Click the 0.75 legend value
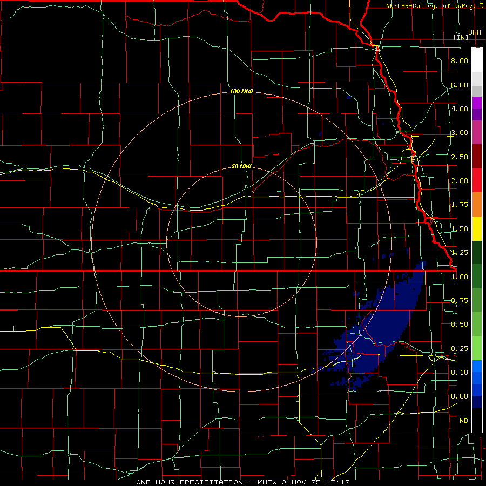 tap(460, 301)
